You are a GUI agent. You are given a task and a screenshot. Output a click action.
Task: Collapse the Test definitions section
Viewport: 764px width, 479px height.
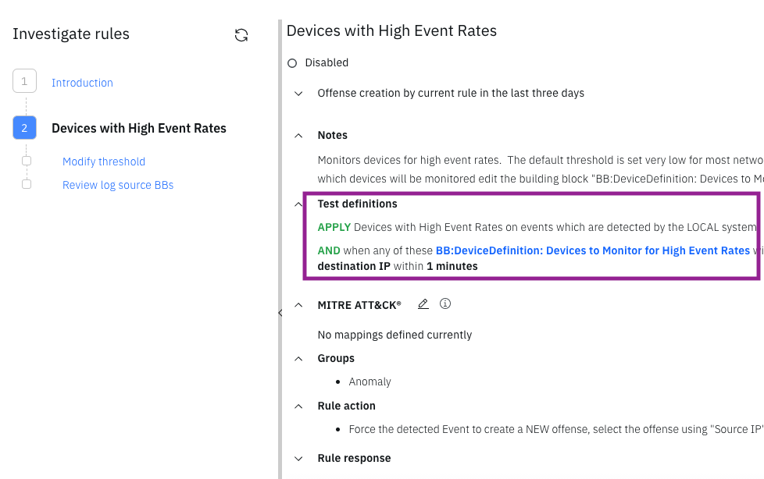tap(298, 204)
